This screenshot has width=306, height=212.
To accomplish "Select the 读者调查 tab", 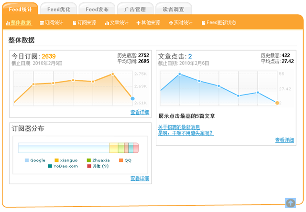I will click(174, 9).
